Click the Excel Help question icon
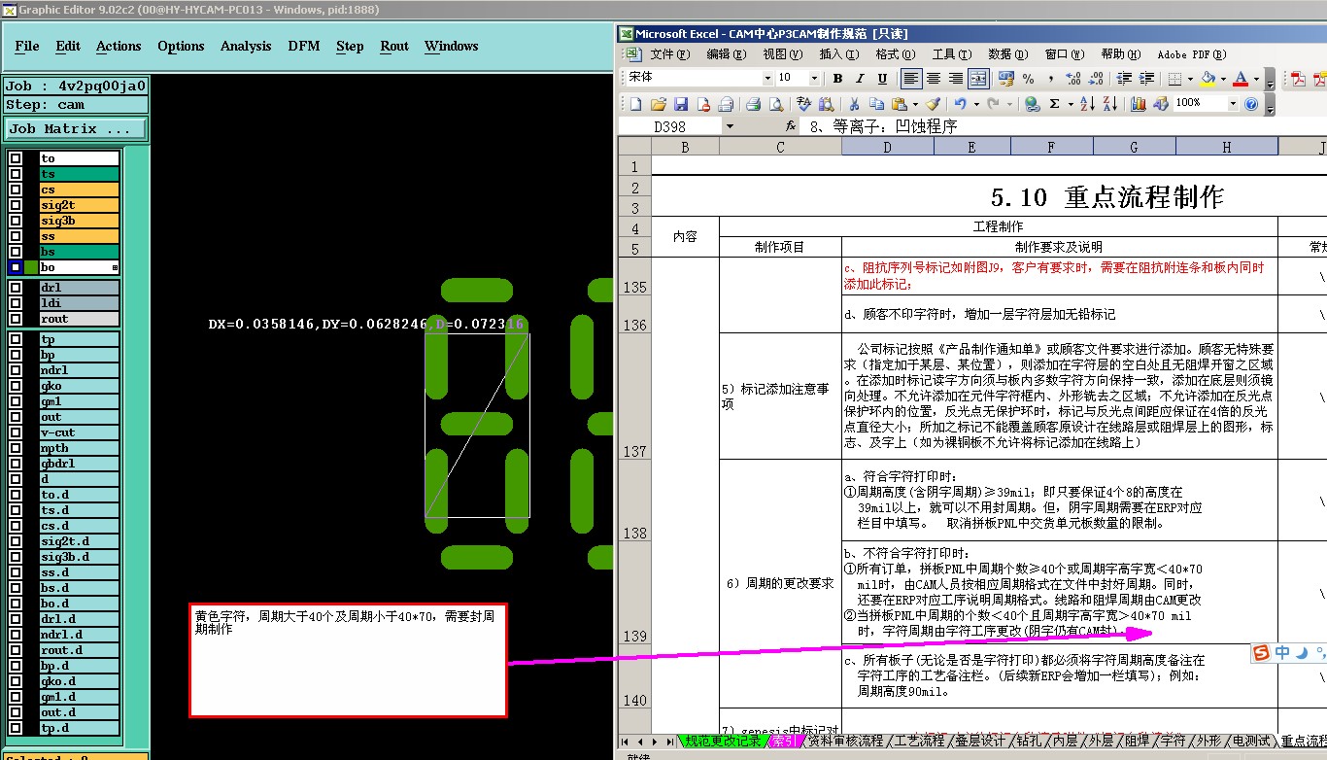Viewport: 1327px width, 760px height. (1251, 104)
